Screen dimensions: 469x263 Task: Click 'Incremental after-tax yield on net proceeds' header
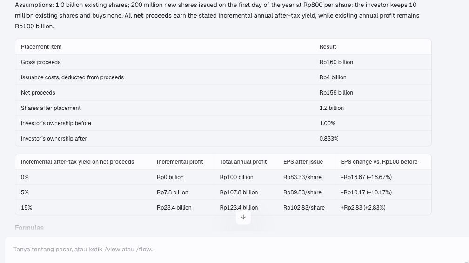(x=77, y=162)
